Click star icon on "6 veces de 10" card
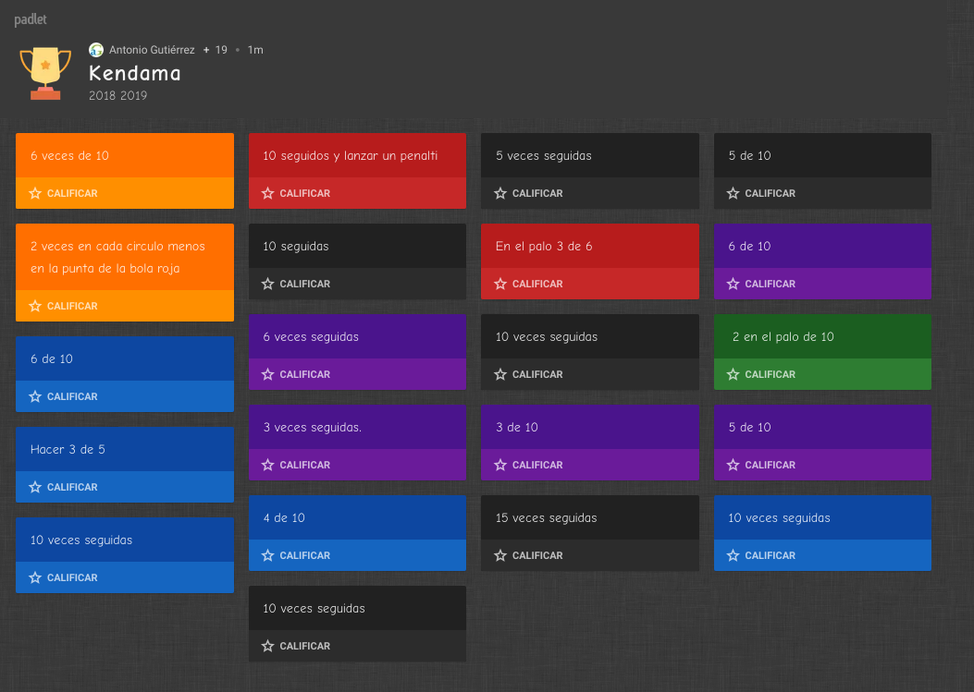The height and width of the screenshot is (692, 974). coord(35,193)
